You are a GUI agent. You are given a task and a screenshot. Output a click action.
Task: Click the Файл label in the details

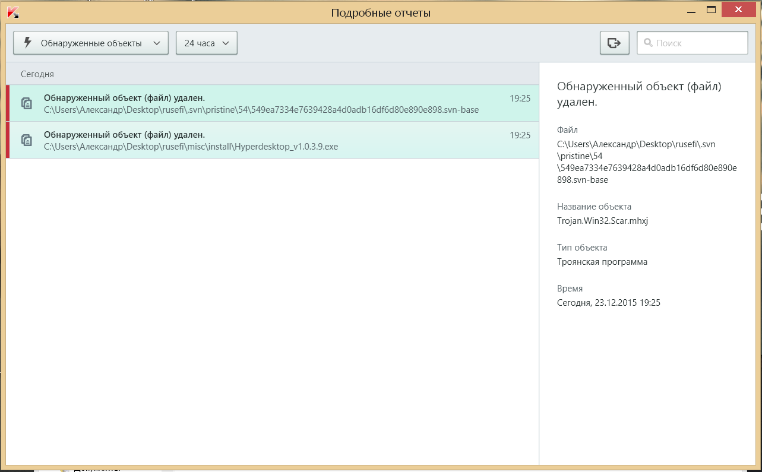pyautogui.click(x=567, y=129)
